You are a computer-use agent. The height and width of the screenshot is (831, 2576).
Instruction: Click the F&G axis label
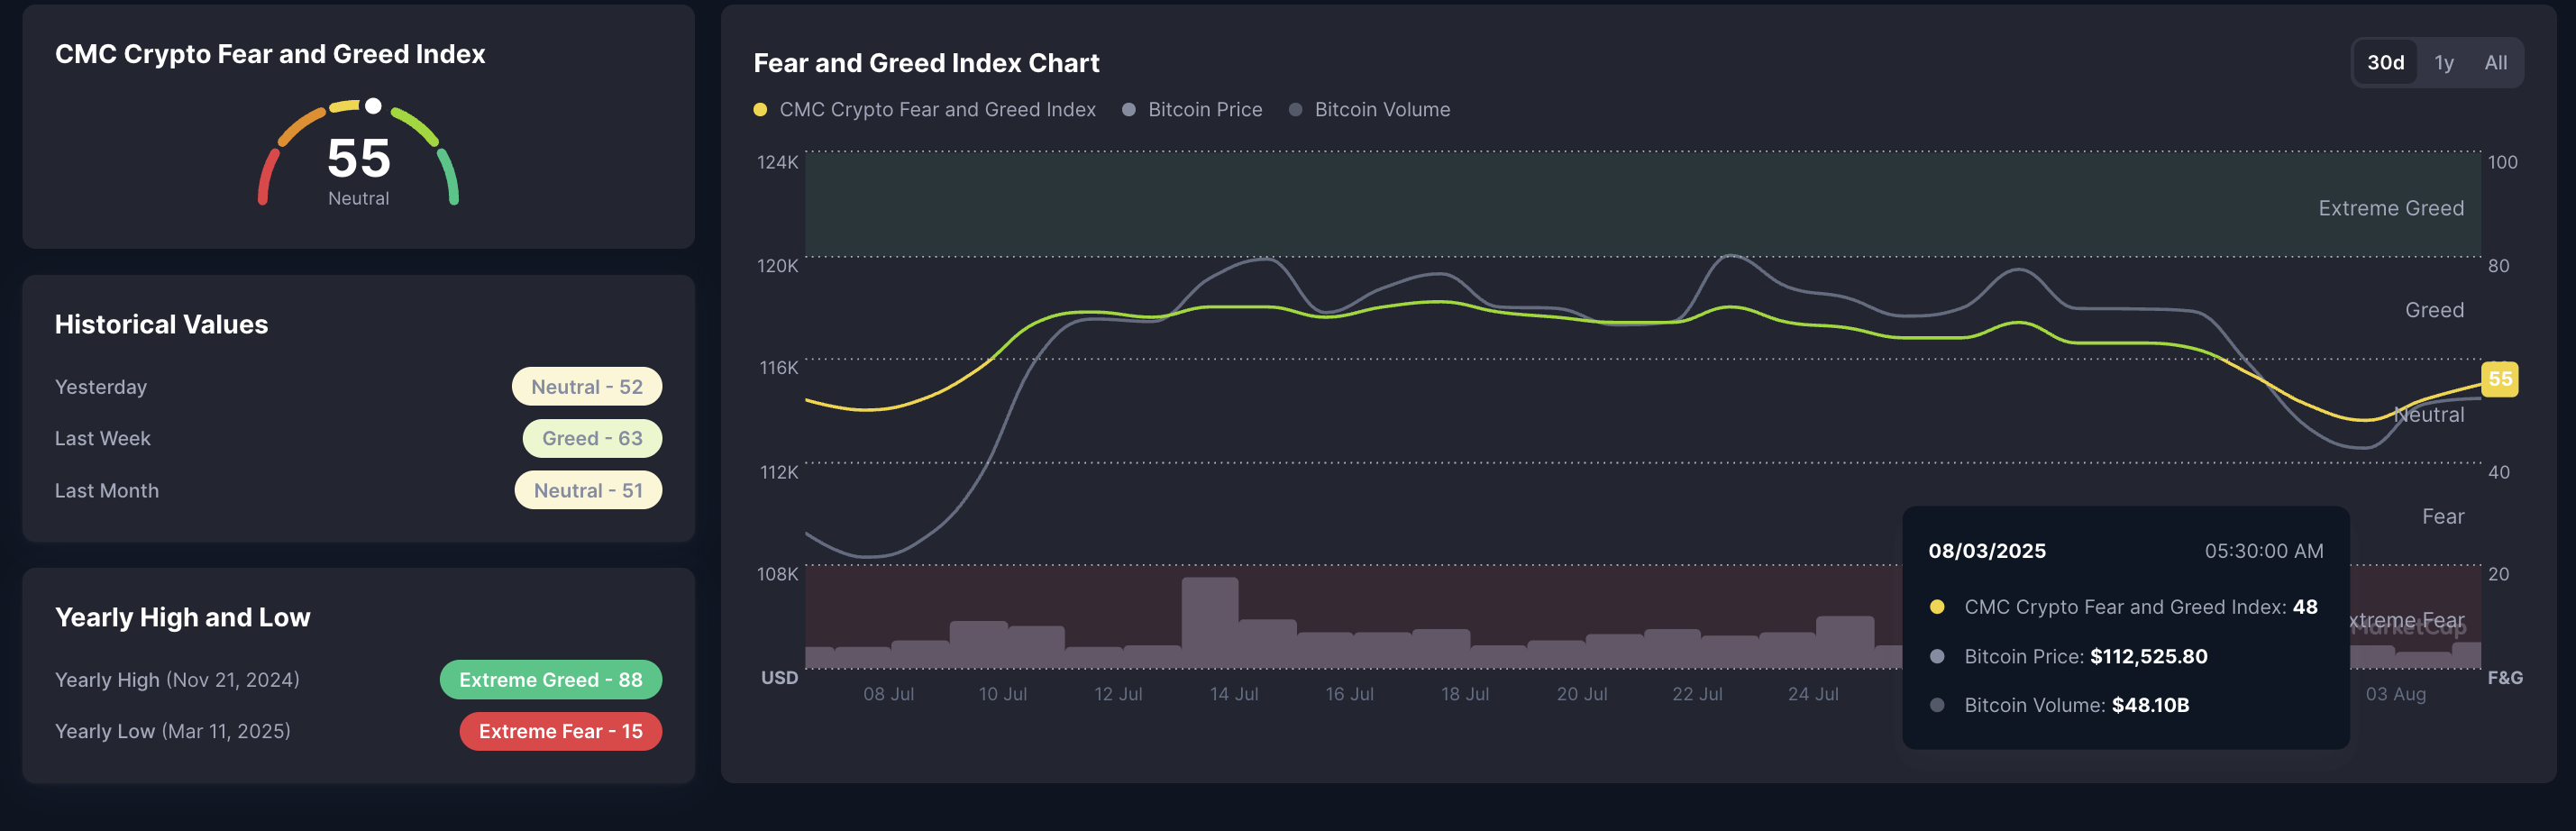(2504, 678)
